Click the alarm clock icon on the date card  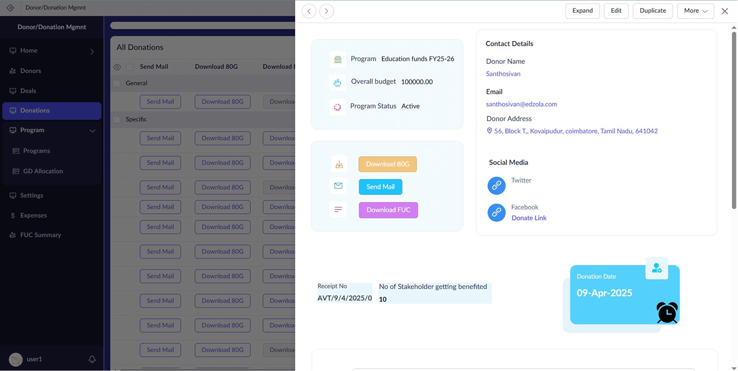[x=668, y=312]
